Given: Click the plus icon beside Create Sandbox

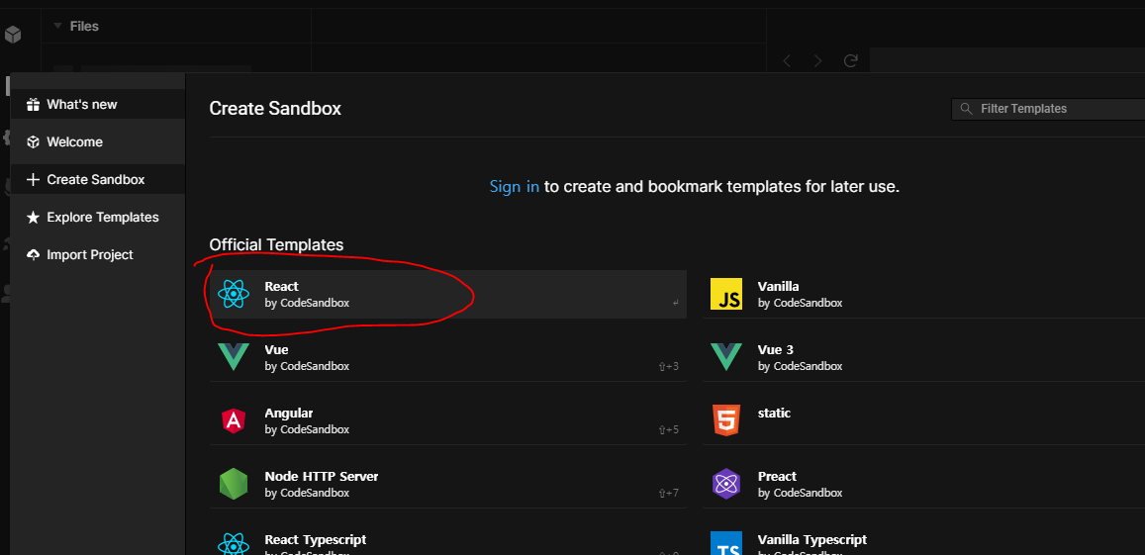Looking at the screenshot, I should [x=33, y=180].
